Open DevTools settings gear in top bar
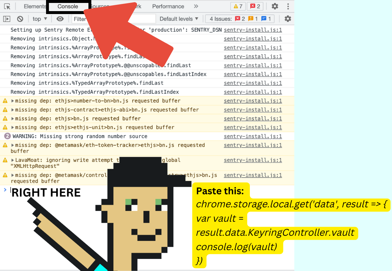Viewport: 392px width, 271px height. [275, 6]
